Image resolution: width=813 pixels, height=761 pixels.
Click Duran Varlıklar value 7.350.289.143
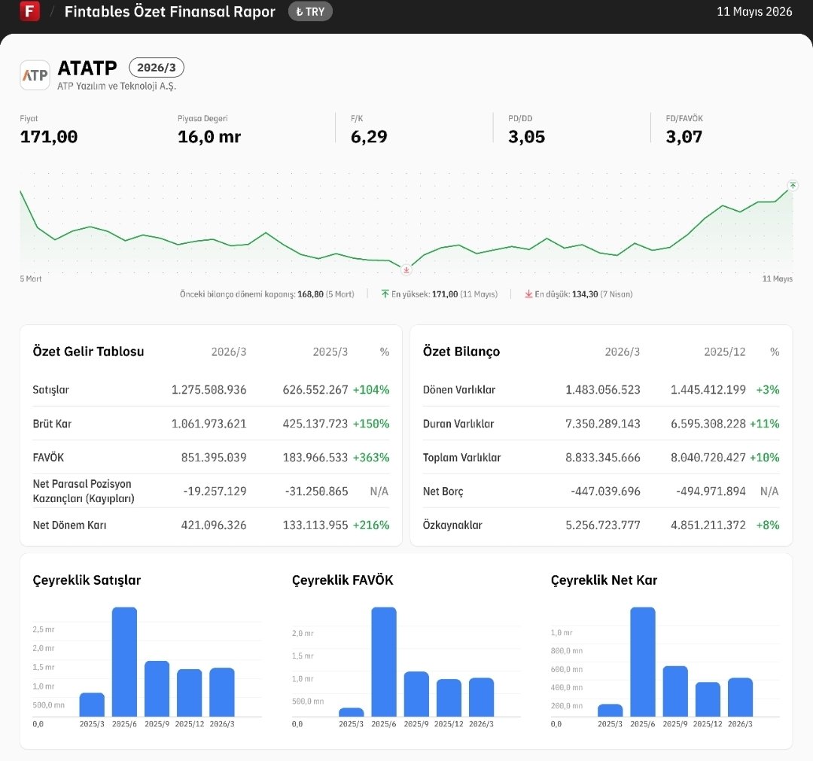tap(603, 424)
